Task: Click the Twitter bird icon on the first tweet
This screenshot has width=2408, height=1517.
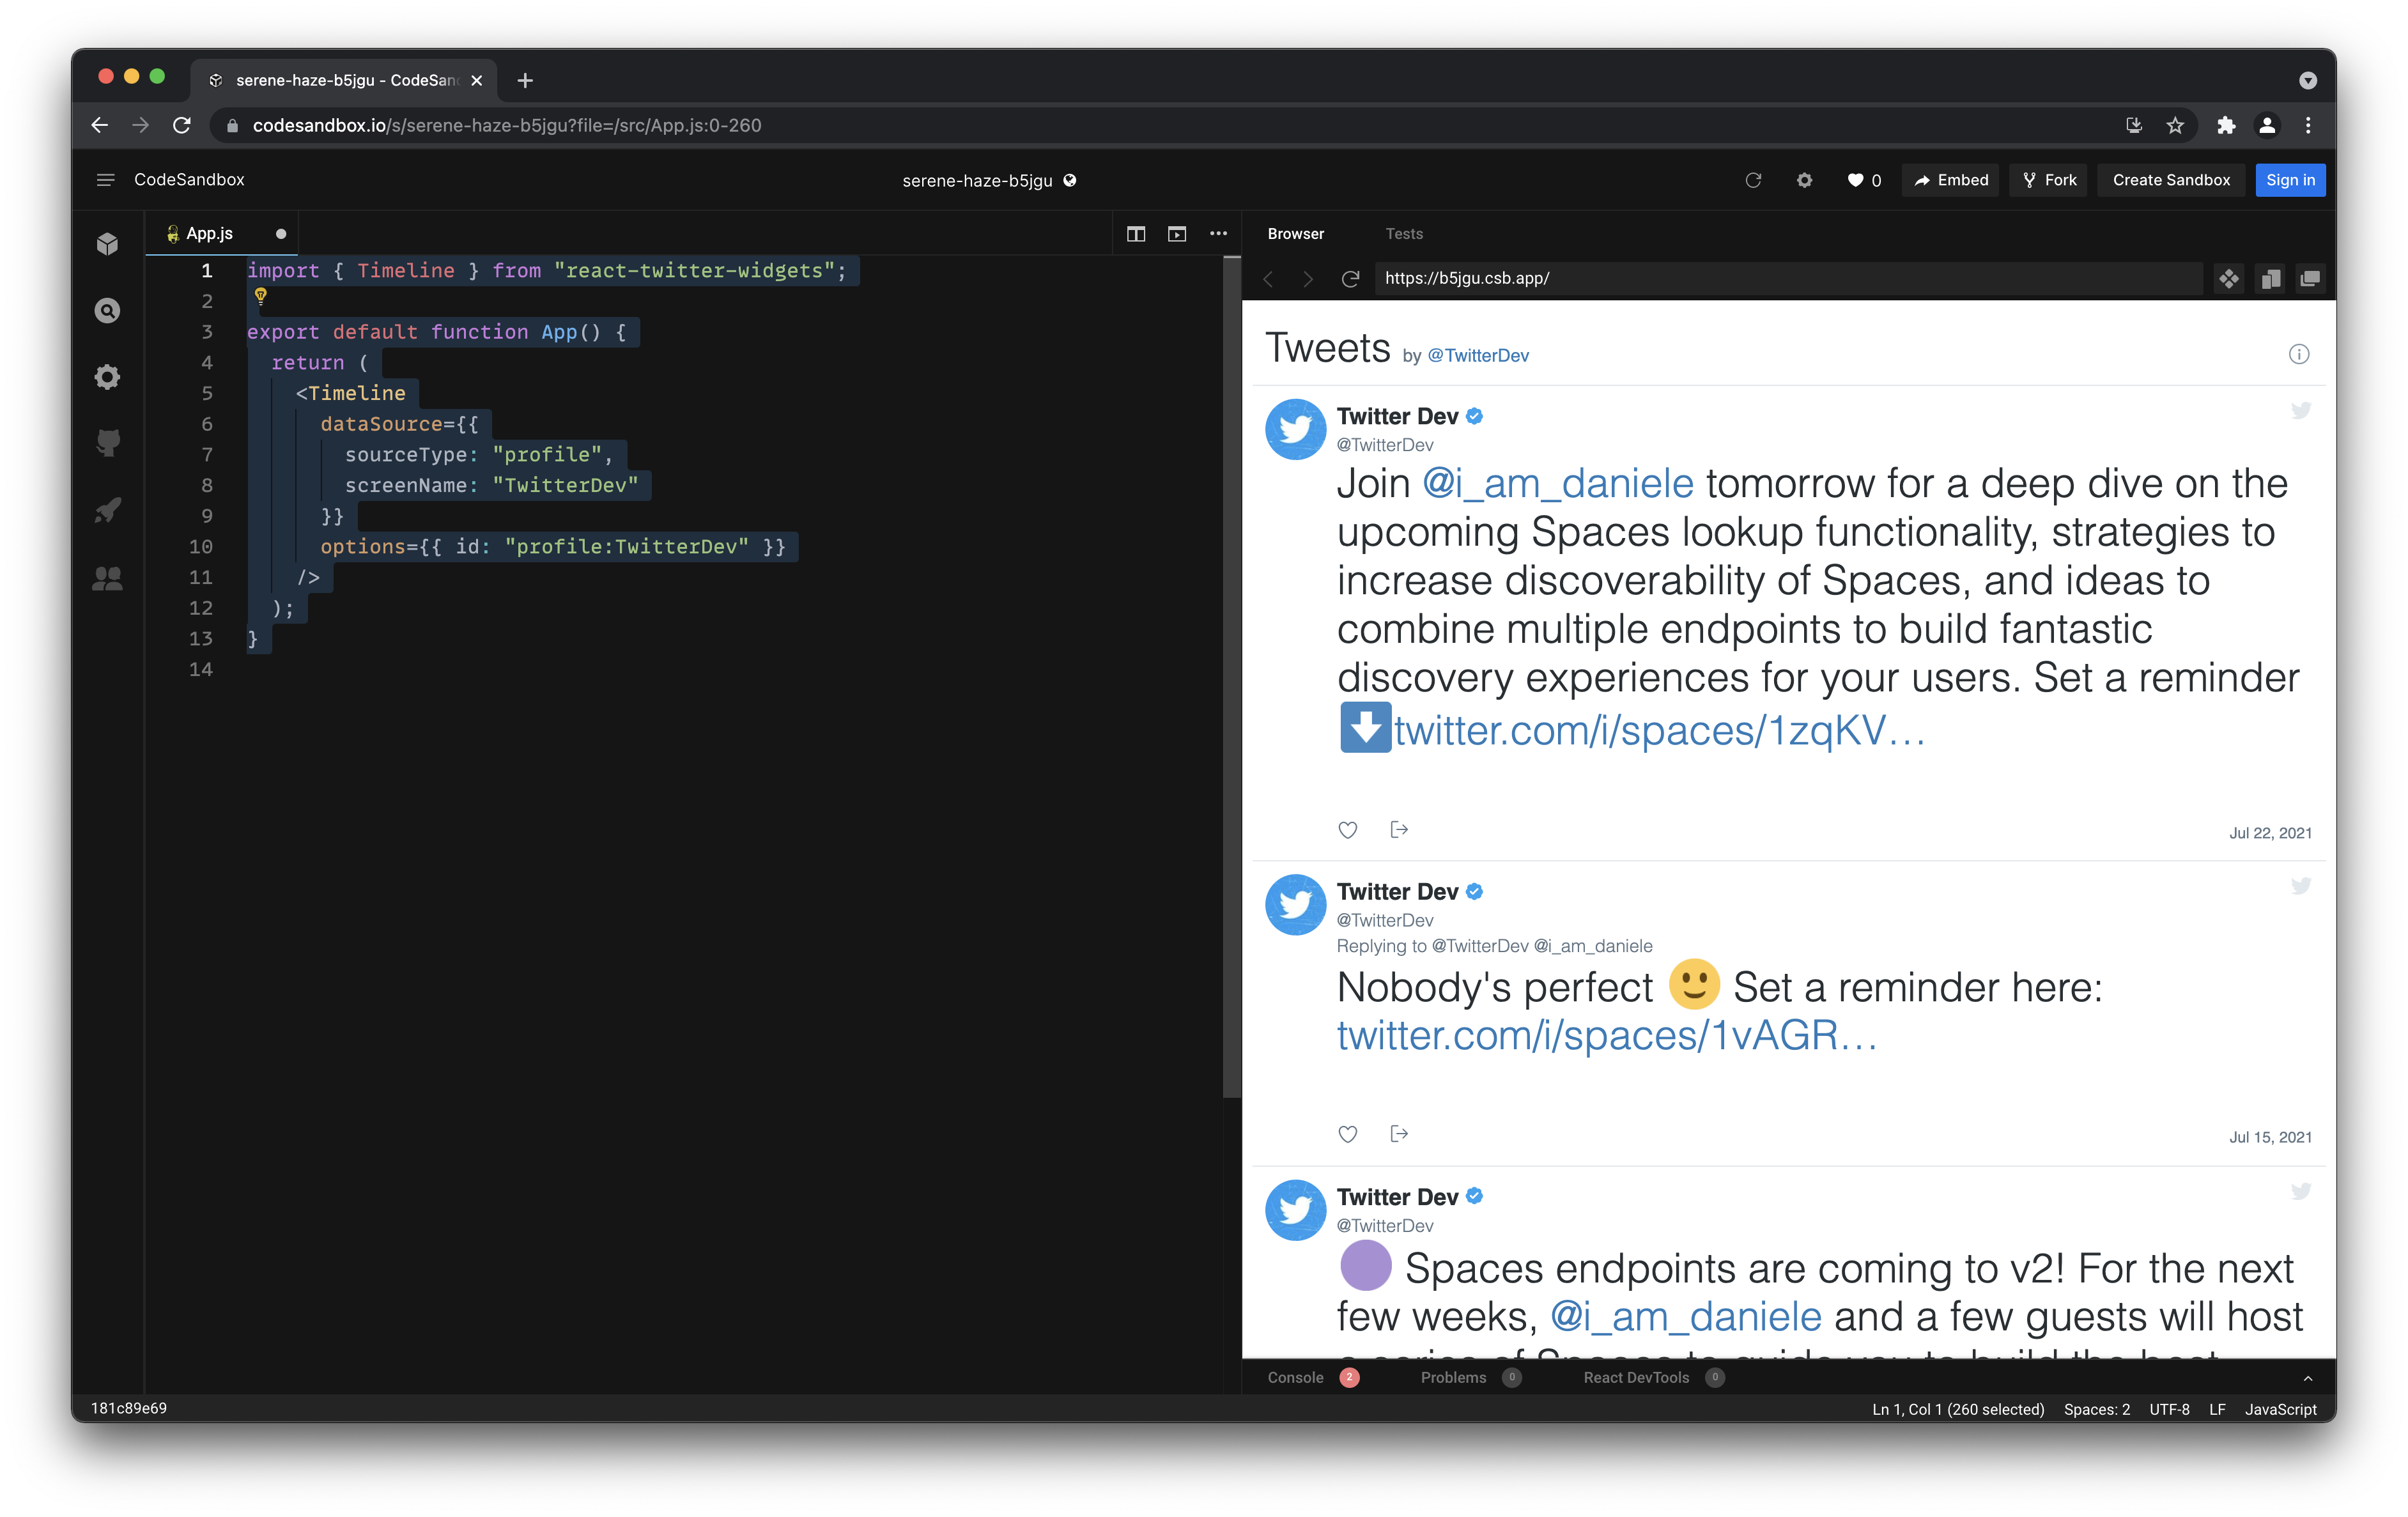Action: [x=2301, y=411]
